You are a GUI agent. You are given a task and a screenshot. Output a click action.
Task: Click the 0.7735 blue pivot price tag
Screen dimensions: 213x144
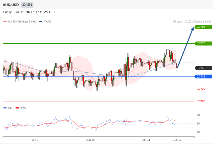(x=203, y=76)
